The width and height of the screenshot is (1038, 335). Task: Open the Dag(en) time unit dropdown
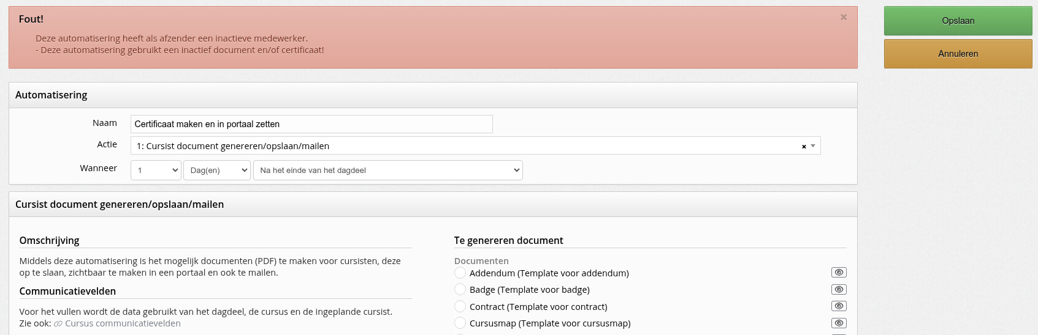click(x=217, y=170)
